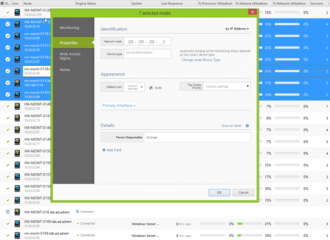Screen dimensions: 330x240
Task: Click the column settings gear in table header
Action: click(2, 3)
